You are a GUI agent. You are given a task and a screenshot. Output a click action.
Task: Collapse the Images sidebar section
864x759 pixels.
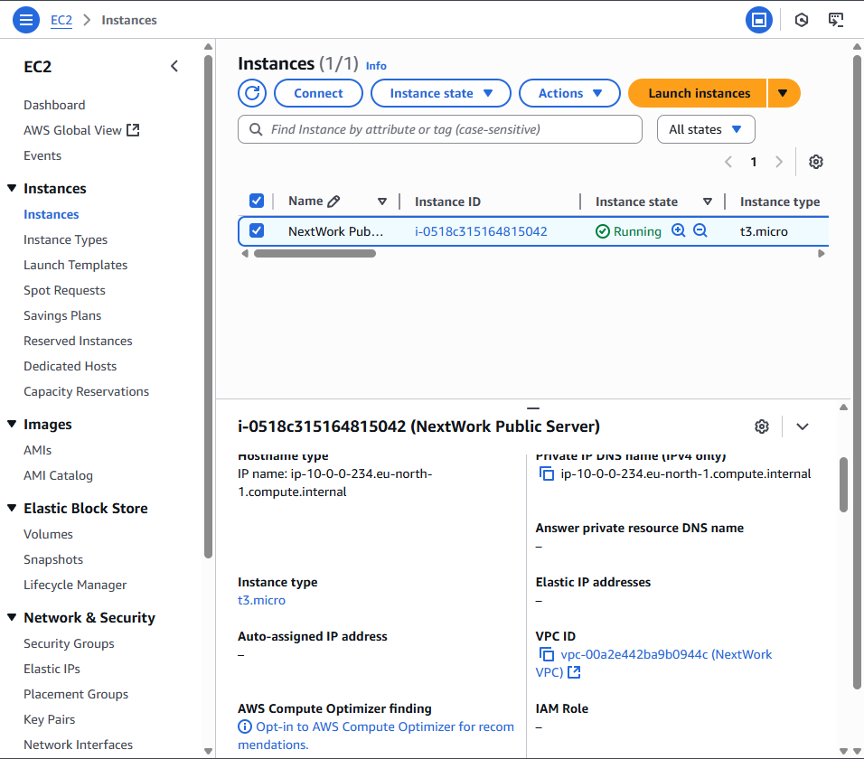point(13,425)
